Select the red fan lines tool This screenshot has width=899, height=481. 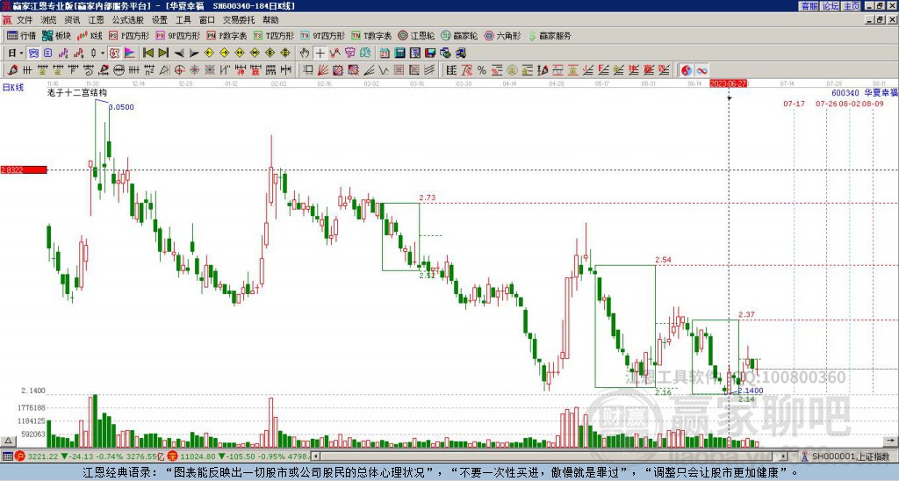coord(323,70)
